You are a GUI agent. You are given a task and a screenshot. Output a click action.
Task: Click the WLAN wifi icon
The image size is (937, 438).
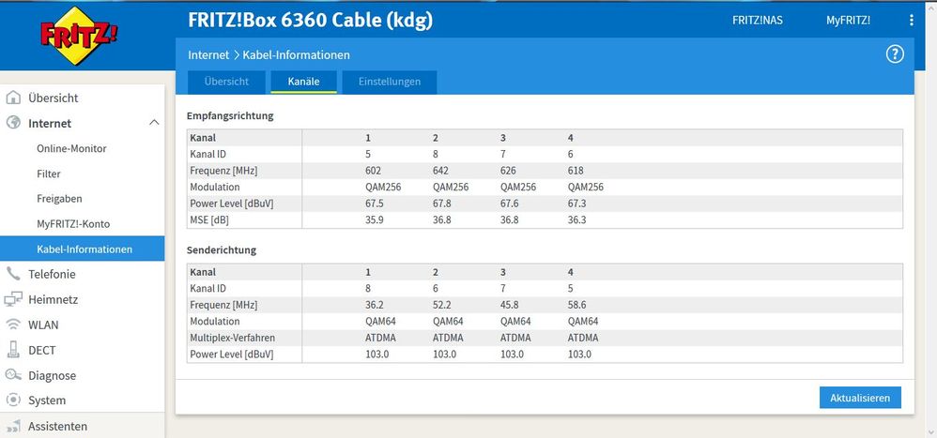pos(13,325)
